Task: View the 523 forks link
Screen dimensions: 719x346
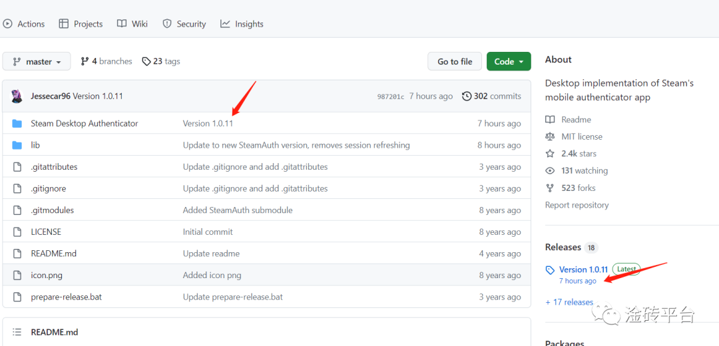Action: tap(579, 188)
